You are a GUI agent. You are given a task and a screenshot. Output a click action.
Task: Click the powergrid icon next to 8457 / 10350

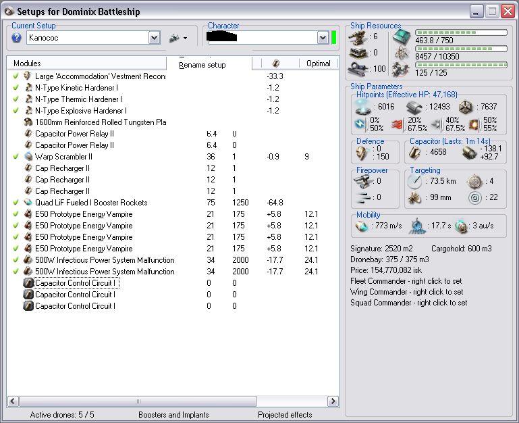[402, 53]
